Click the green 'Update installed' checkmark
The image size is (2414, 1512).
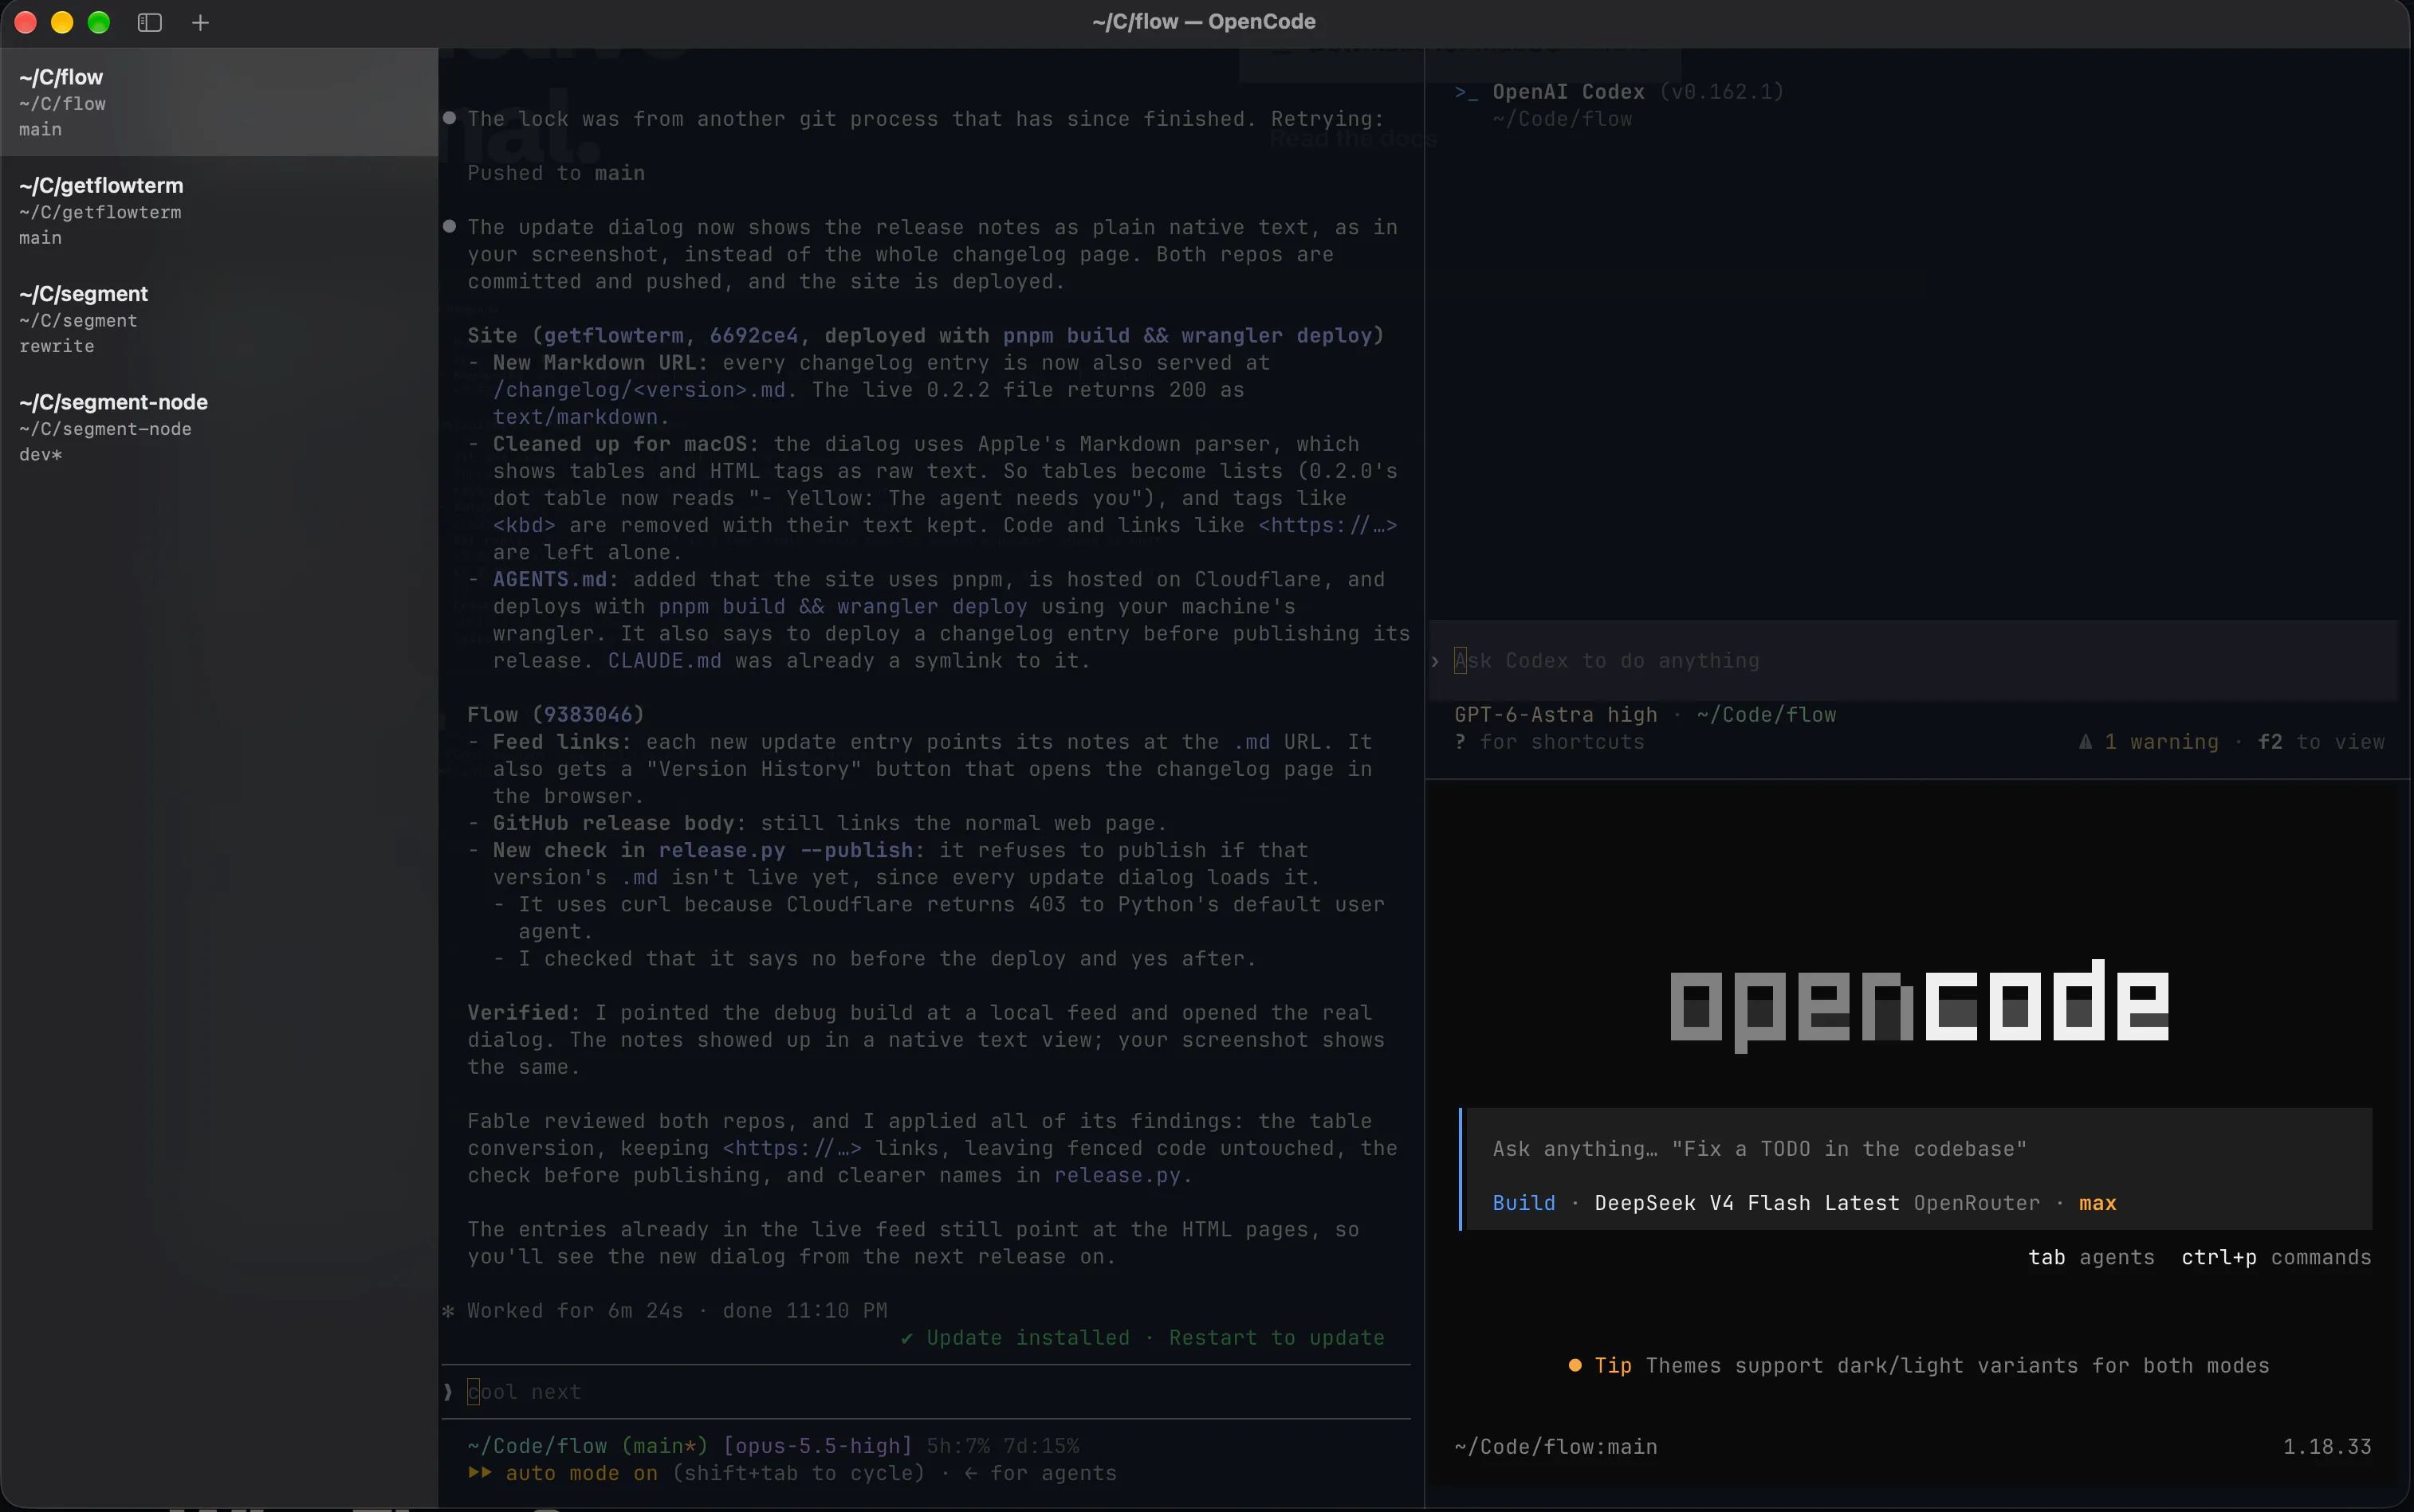point(906,1338)
